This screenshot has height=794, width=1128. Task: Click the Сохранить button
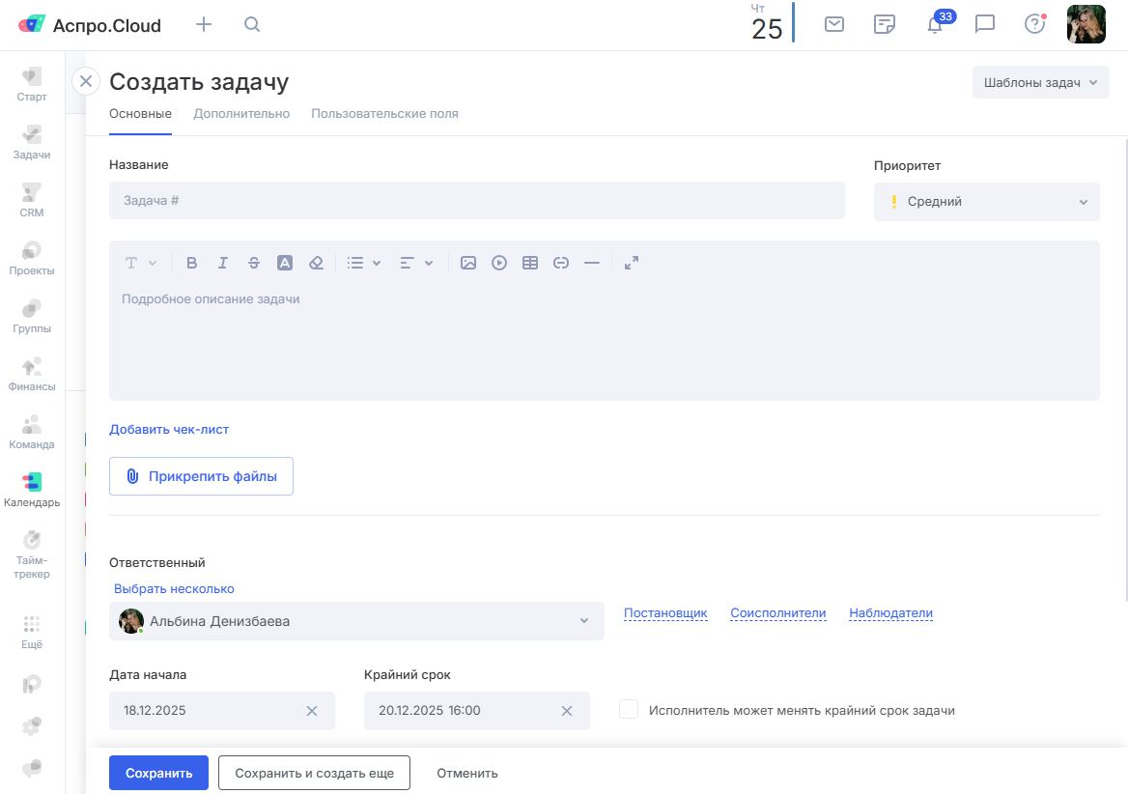158,773
